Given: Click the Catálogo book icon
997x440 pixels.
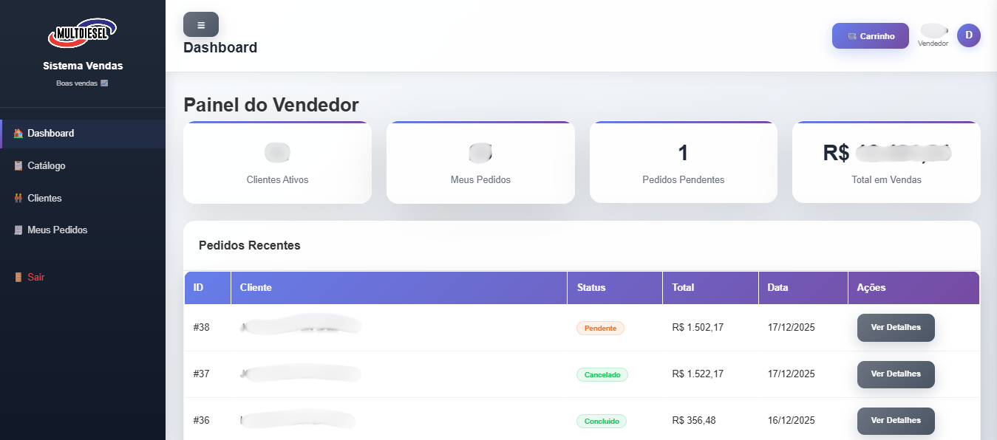Looking at the screenshot, I should [17, 165].
